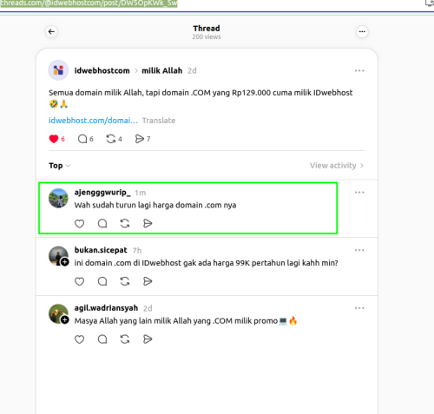
Task: Unlike the idwebhostcom post heart icon
Action: point(54,139)
